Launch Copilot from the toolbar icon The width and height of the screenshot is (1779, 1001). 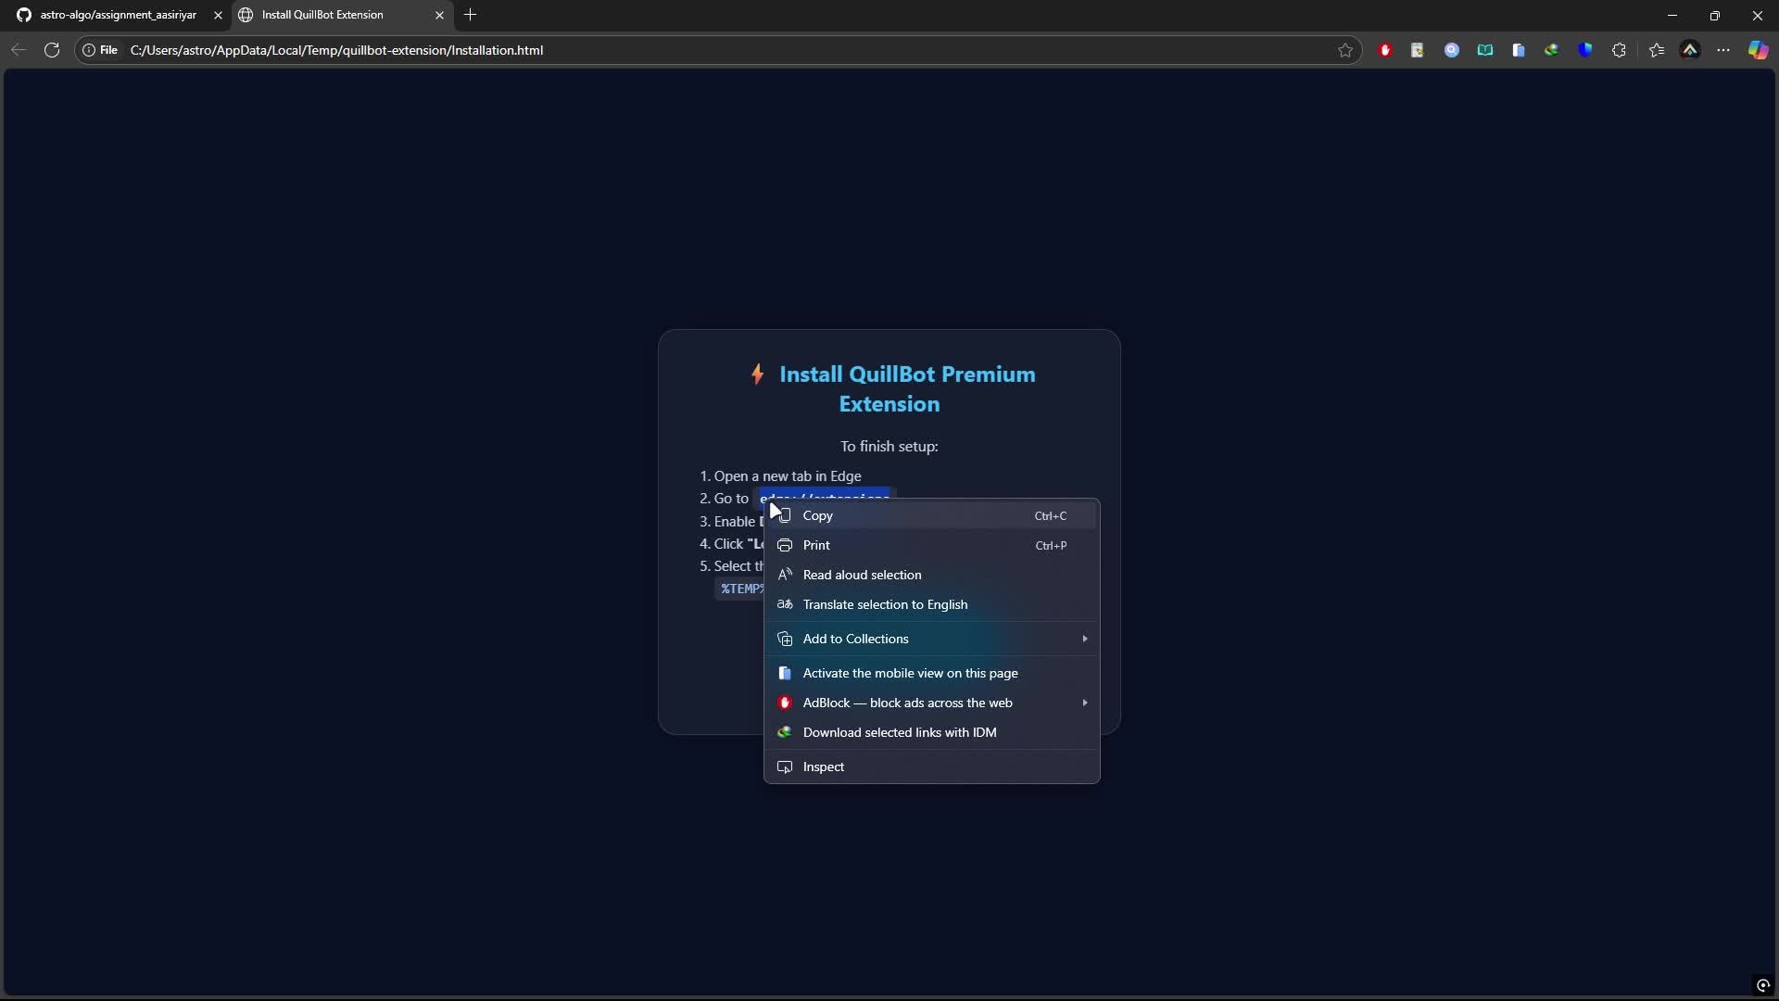(1759, 50)
